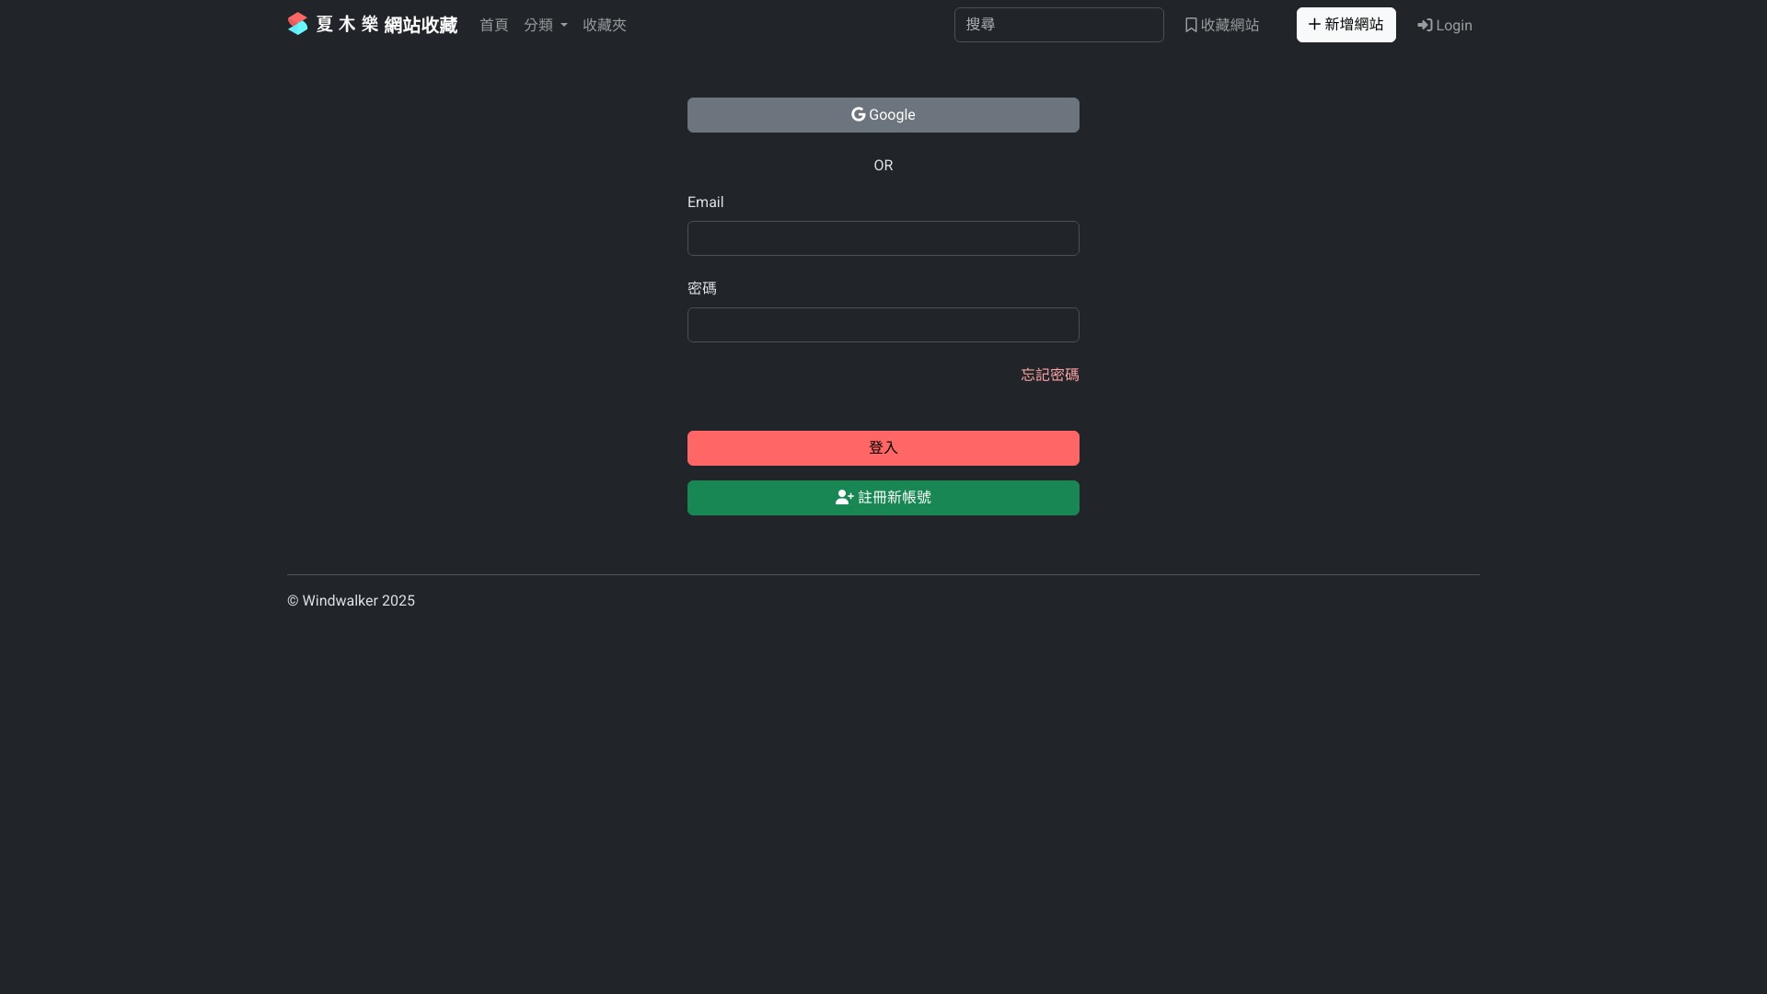The height and width of the screenshot is (994, 1767).
Task: Follow the 忘記密碼 link
Action: 1049,375
